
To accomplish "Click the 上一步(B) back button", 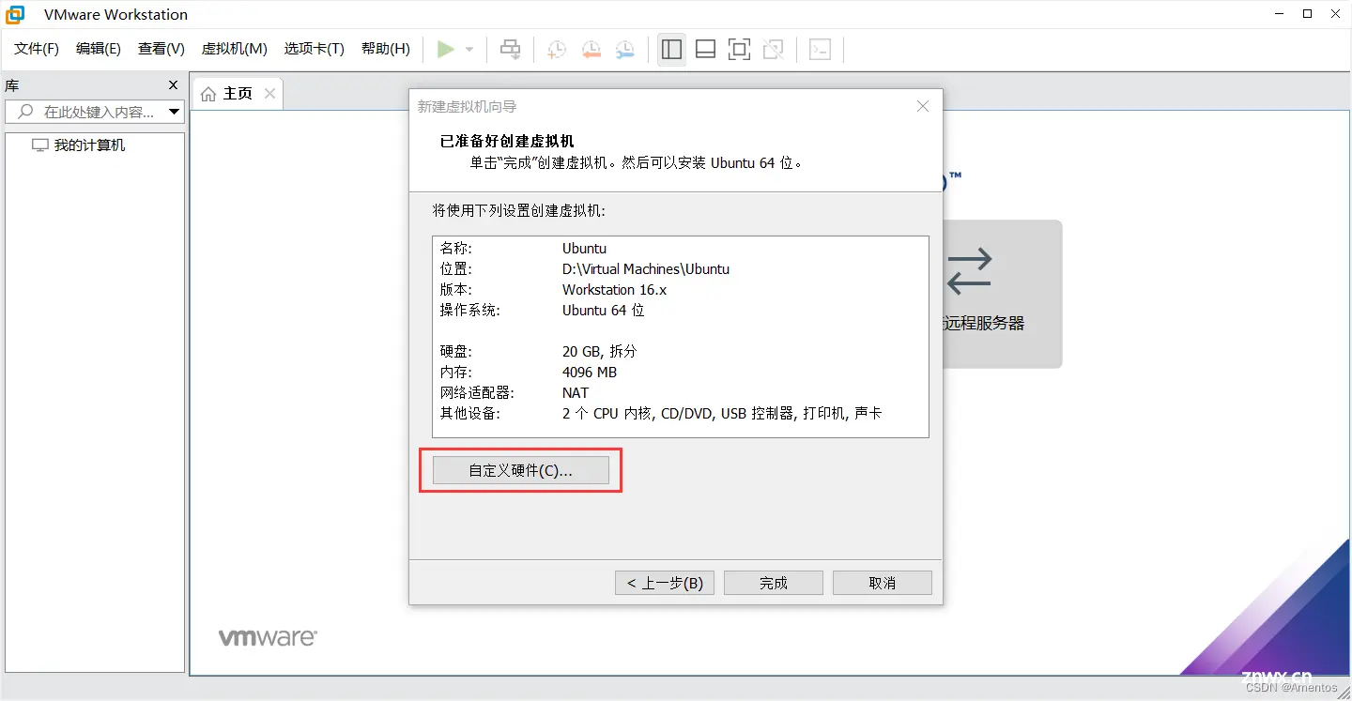I will [x=665, y=583].
